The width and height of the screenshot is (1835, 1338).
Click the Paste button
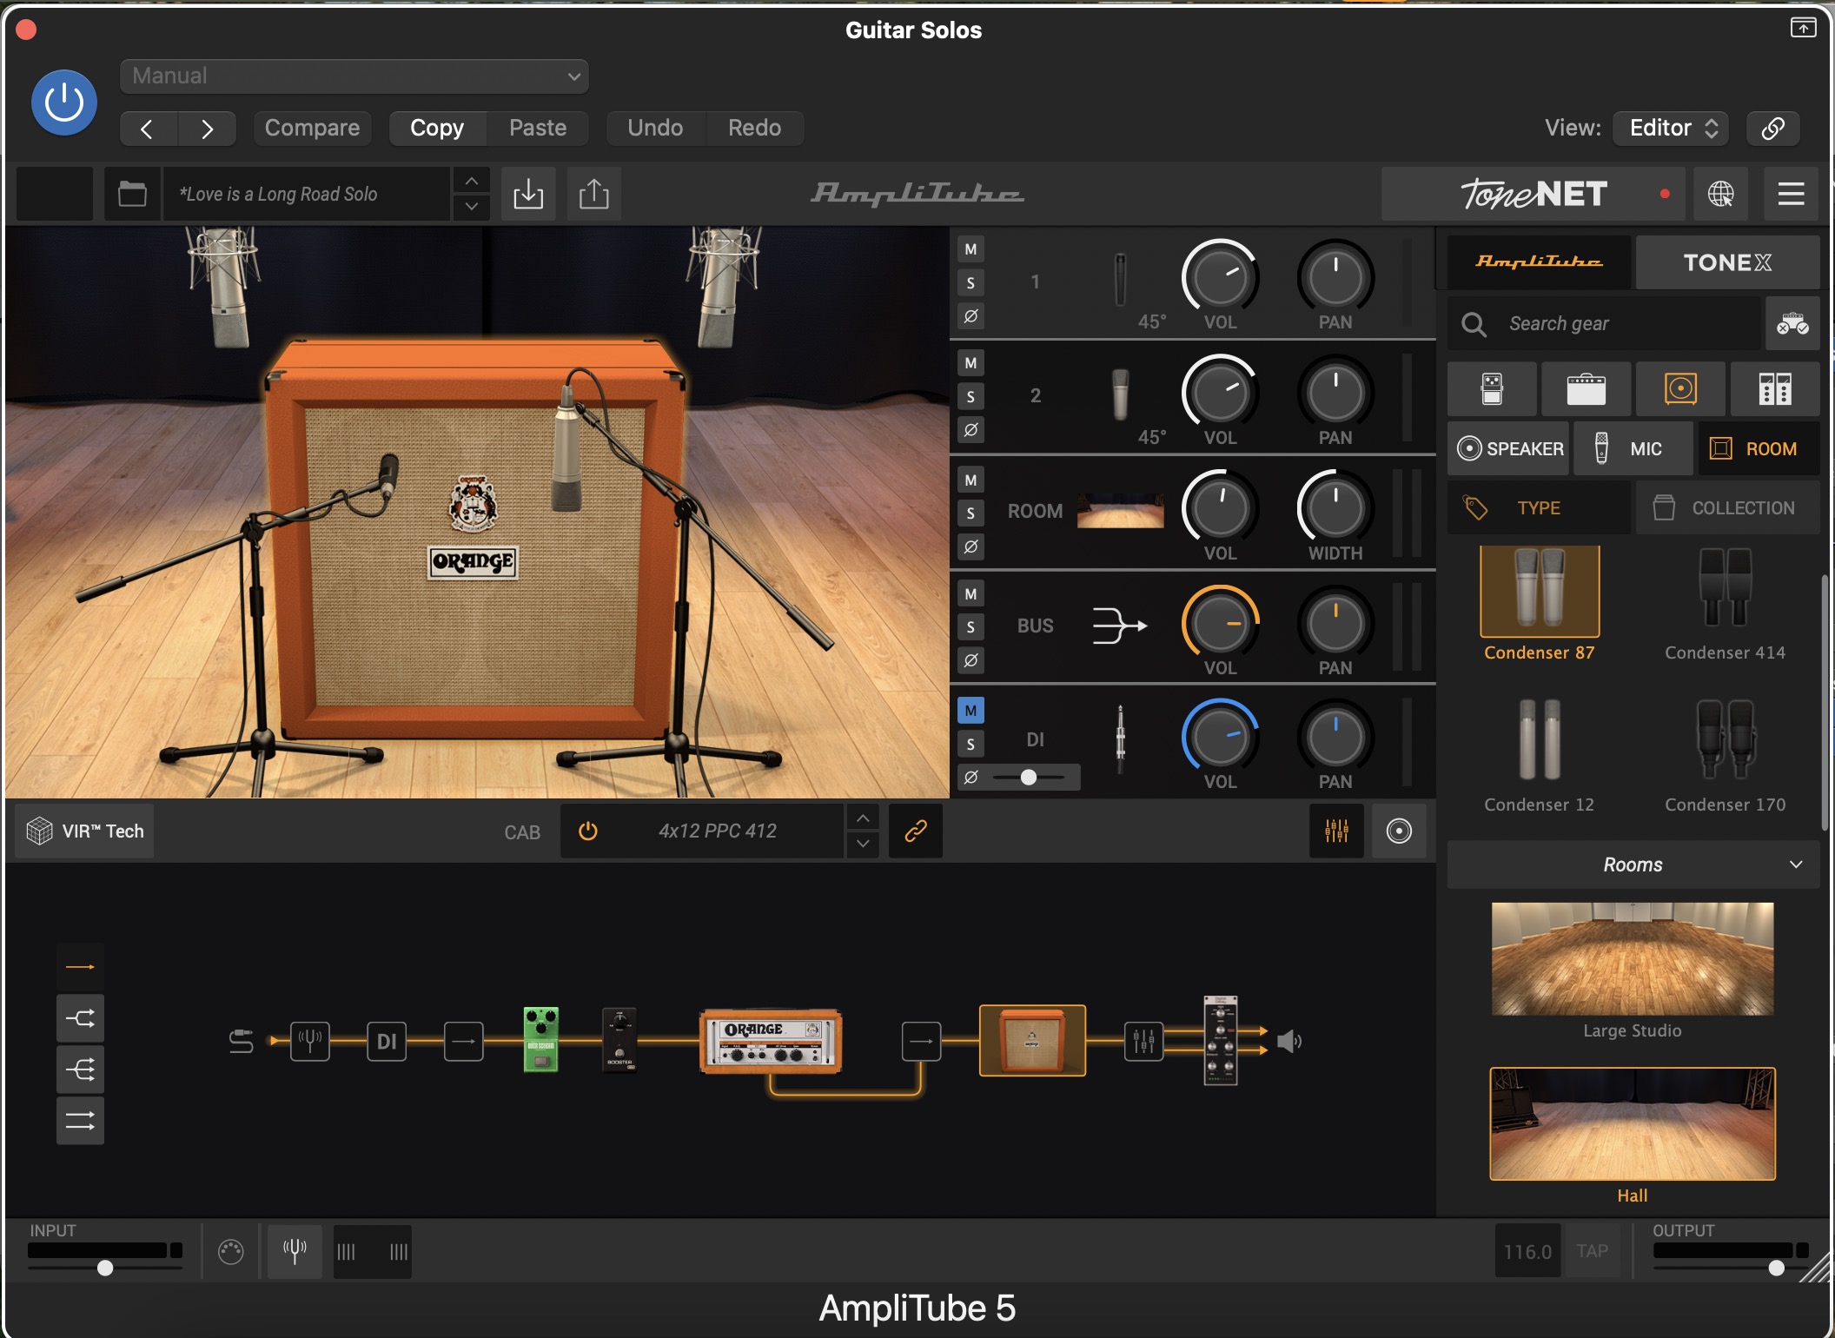[538, 128]
